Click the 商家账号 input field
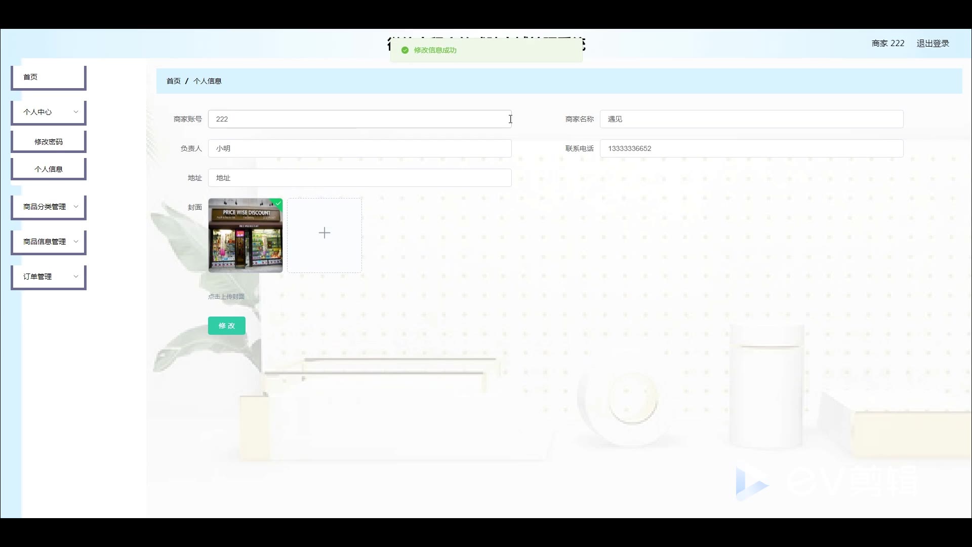The width and height of the screenshot is (972, 547). tap(359, 119)
